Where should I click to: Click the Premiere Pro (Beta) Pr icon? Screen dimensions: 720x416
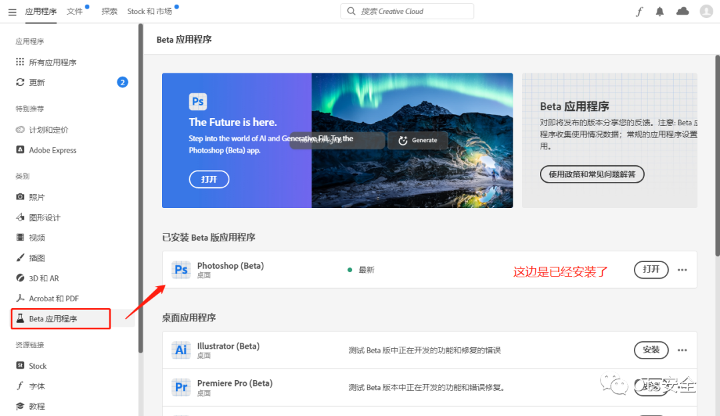click(181, 387)
